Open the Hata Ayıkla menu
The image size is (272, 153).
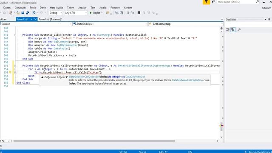pyautogui.click(x=57, y=8)
